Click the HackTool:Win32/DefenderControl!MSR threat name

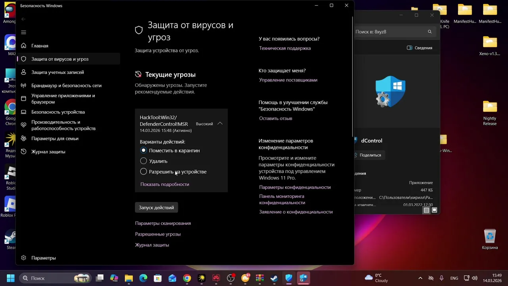click(164, 121)
